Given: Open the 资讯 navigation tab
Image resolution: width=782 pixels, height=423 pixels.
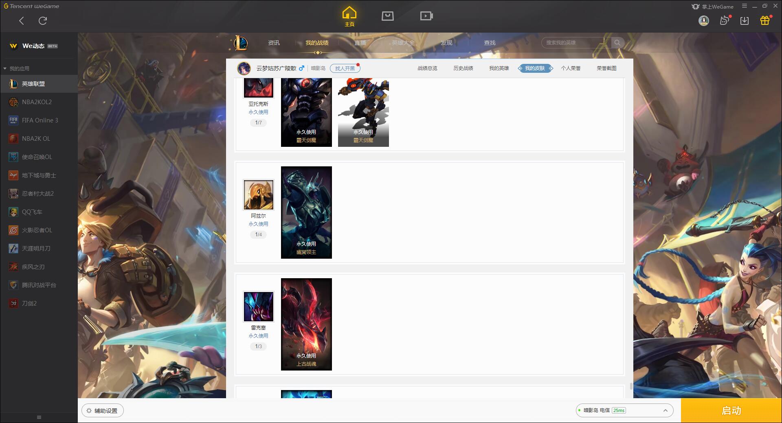Looking at the screenshot, I should coord(274,43).
